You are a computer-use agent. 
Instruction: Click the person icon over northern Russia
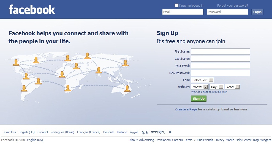pyautogui.click(x=88, y=56)
